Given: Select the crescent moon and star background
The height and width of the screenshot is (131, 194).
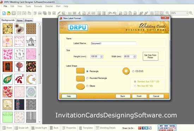Looking at the screenshot, I should pos(31,79).
